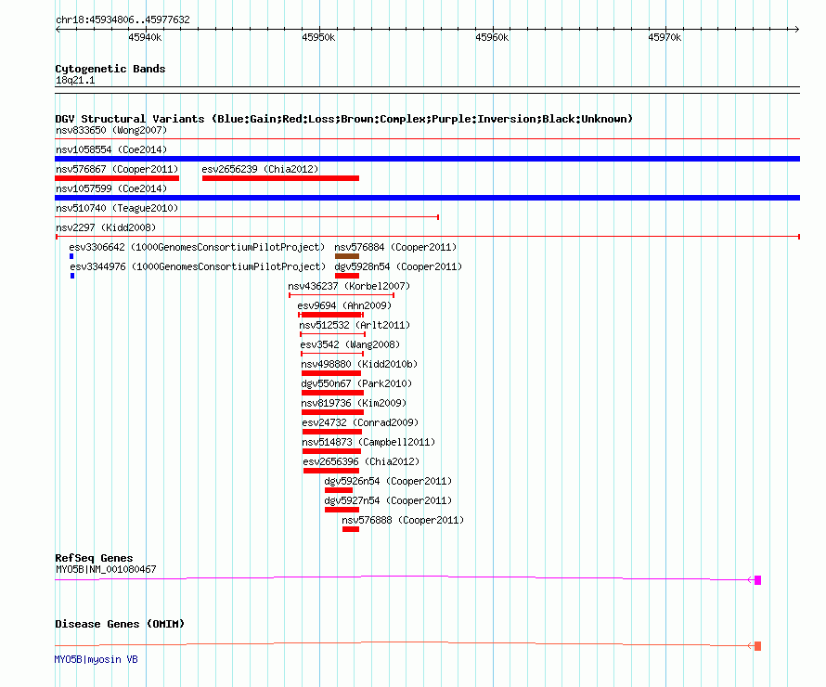Click the esv2656239 (Chia2012) red bar

click(x=280, y=178)
